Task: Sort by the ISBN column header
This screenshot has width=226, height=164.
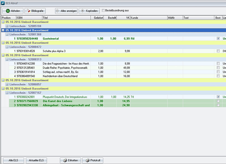Action: [29, 18]
